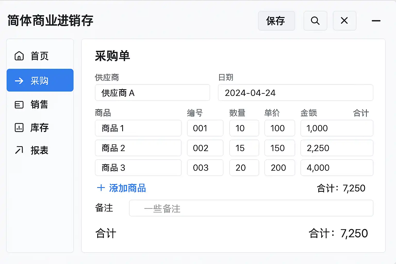Open the 报表 reports section
The width and height of the screenshot is (396, 264).
point(39,150)
